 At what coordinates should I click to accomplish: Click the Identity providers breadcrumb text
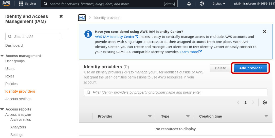pyautogui.click(x=108, y=18)
